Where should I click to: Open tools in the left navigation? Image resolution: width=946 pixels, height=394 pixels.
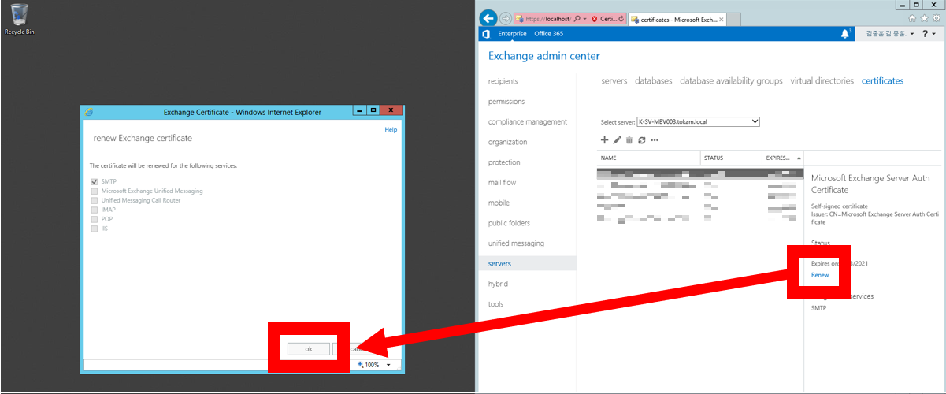point(495,304)
